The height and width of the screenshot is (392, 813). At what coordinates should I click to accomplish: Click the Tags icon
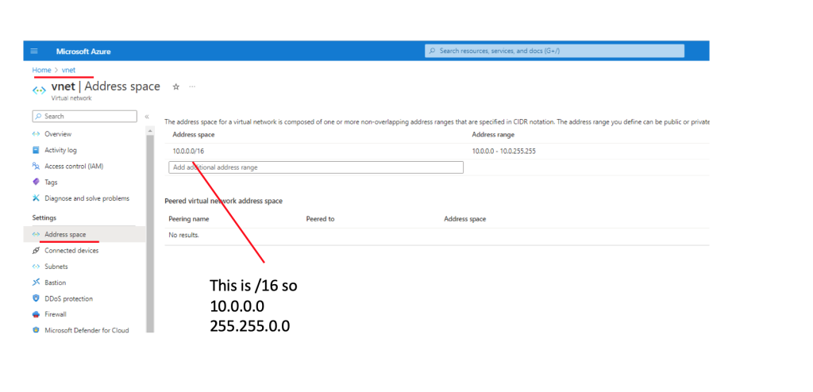[36, 182]
